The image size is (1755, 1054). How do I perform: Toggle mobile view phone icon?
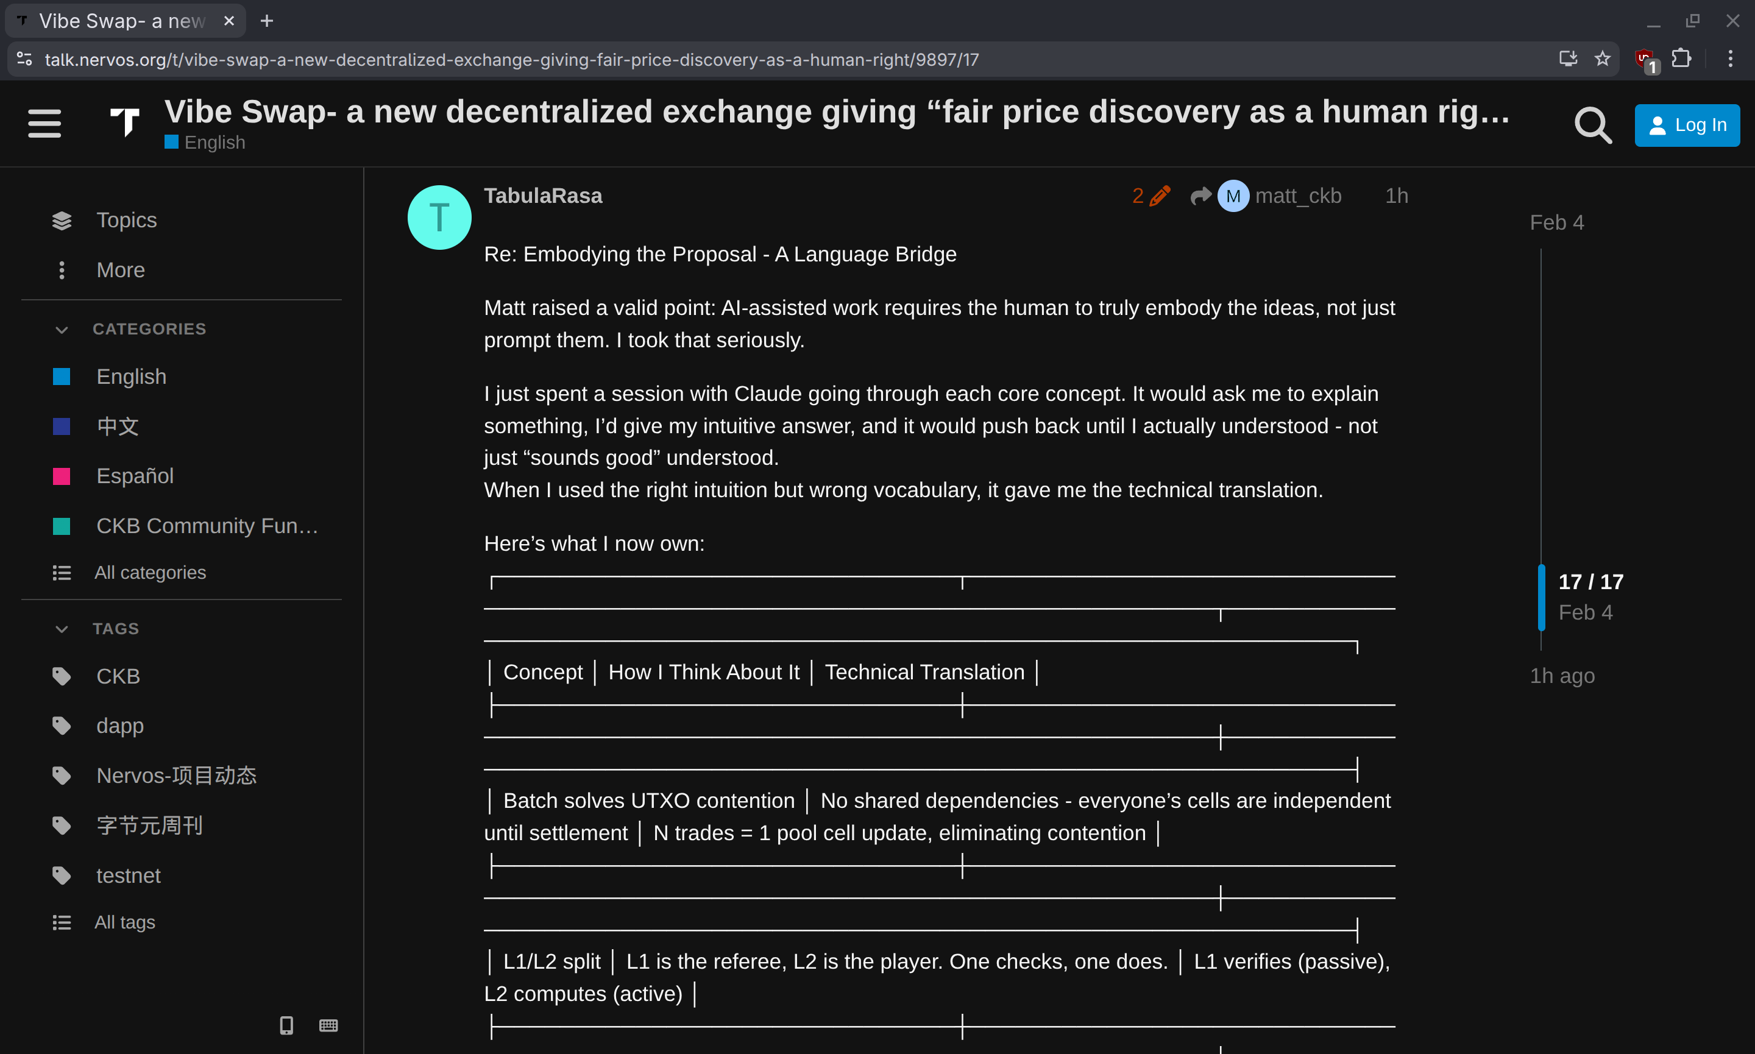coord(286,1025)
